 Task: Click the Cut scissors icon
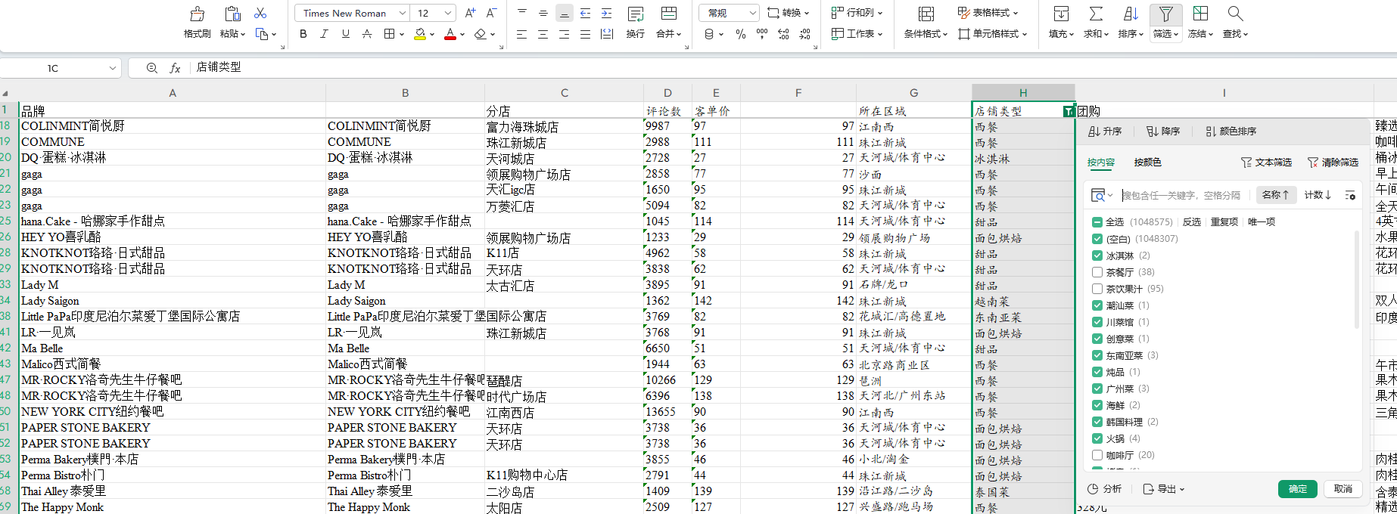coord(260,13)
